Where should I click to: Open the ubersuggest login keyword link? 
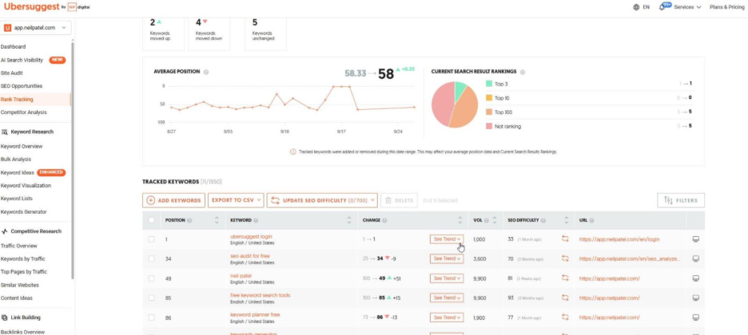tap(251, 237)
